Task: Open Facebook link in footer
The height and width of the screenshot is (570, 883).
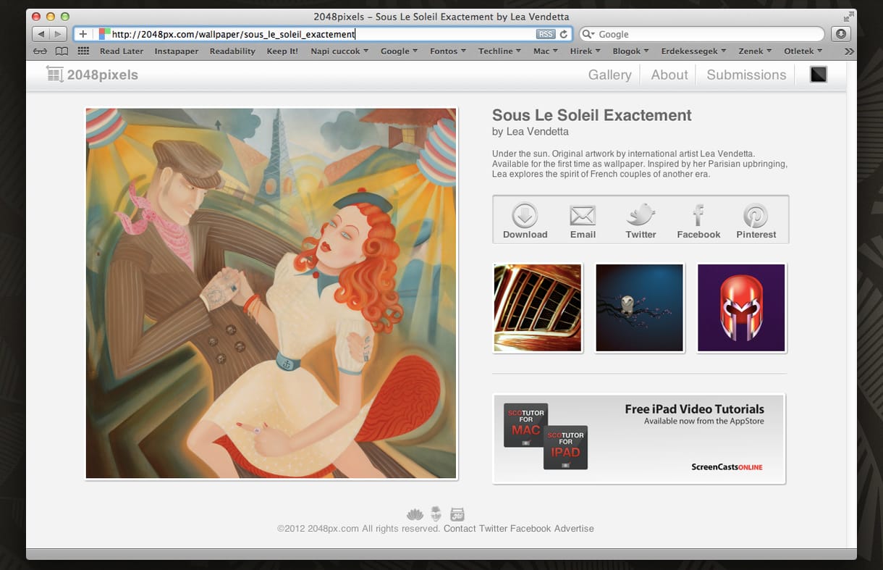Action: tap(531, 529)
